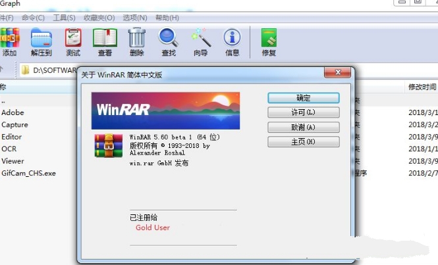The image size is (438, 265).
Task: Open the Tools (工具) menu
Action: 65,18
